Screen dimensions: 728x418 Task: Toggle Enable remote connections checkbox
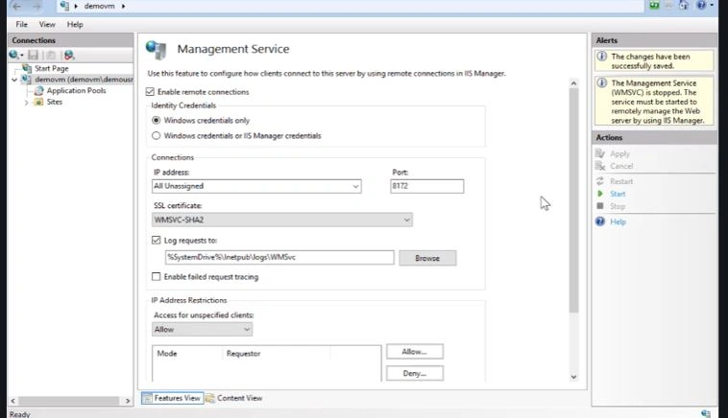point(150,92)
